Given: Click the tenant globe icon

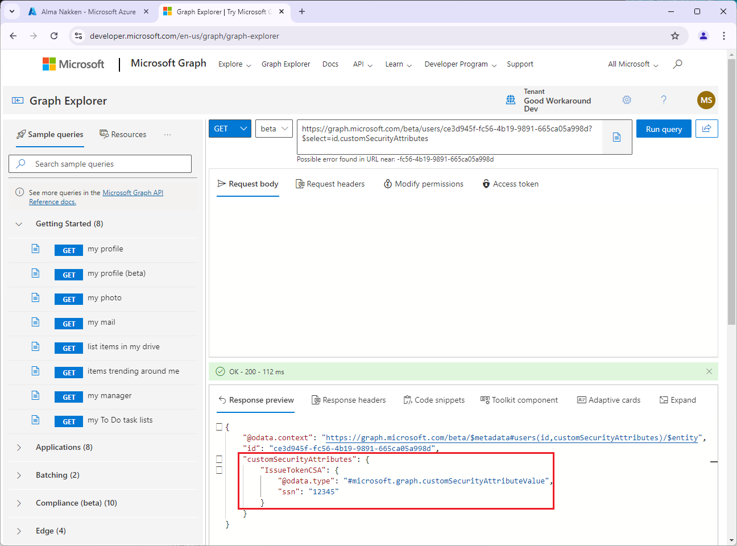Looking at the screenshot, I should click(511, 100).
